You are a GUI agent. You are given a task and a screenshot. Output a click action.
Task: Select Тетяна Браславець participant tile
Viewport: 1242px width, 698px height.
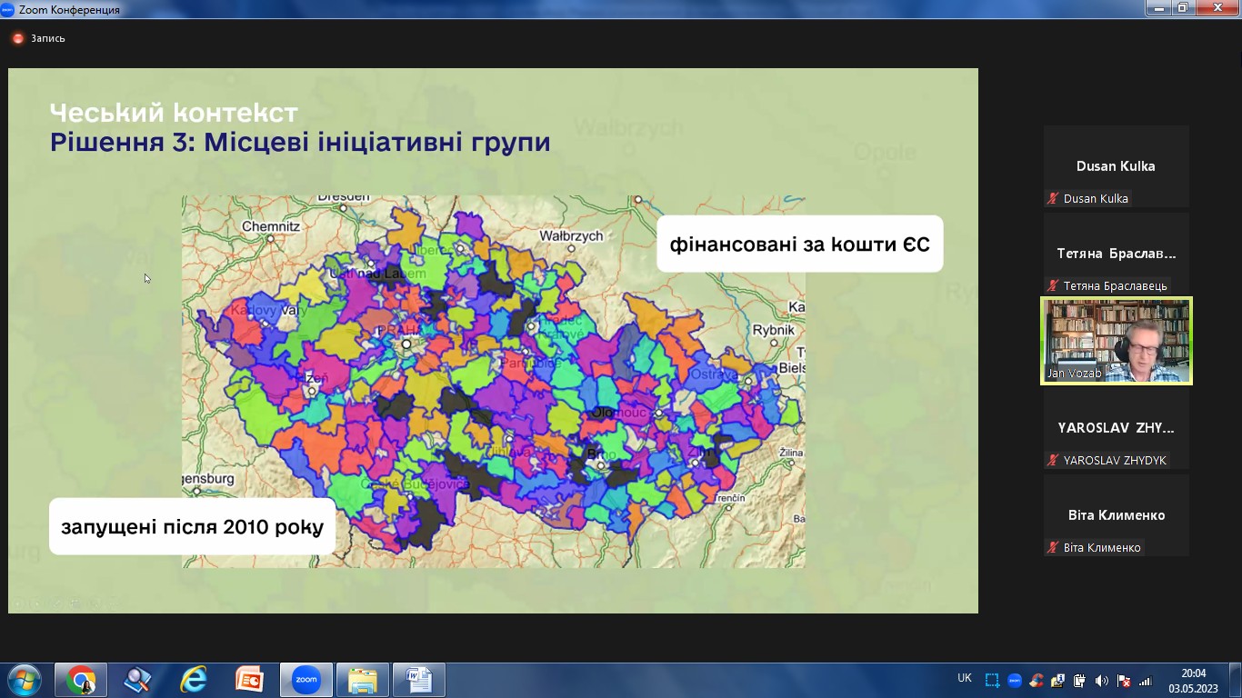click(x=1116, y=254)
